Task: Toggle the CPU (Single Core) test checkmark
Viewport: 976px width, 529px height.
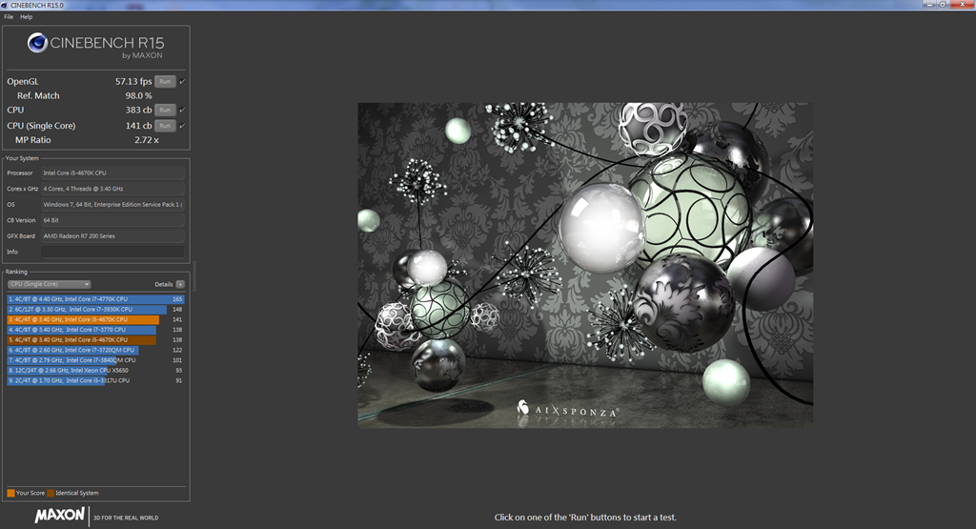Action: (182, 126)
